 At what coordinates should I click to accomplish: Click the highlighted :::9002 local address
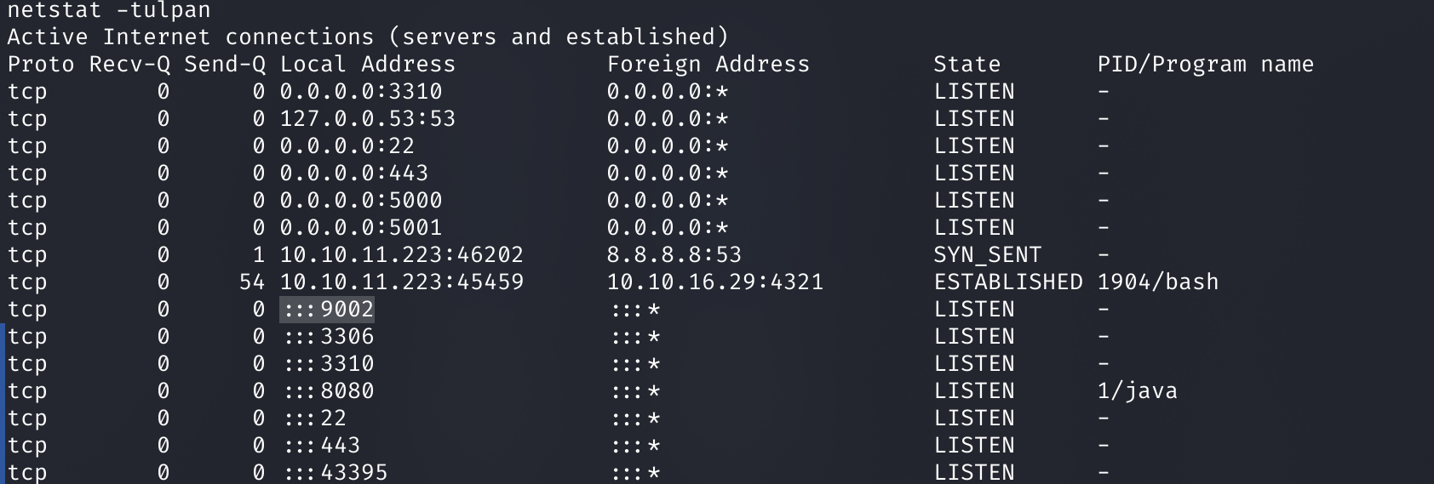point(327,310)
